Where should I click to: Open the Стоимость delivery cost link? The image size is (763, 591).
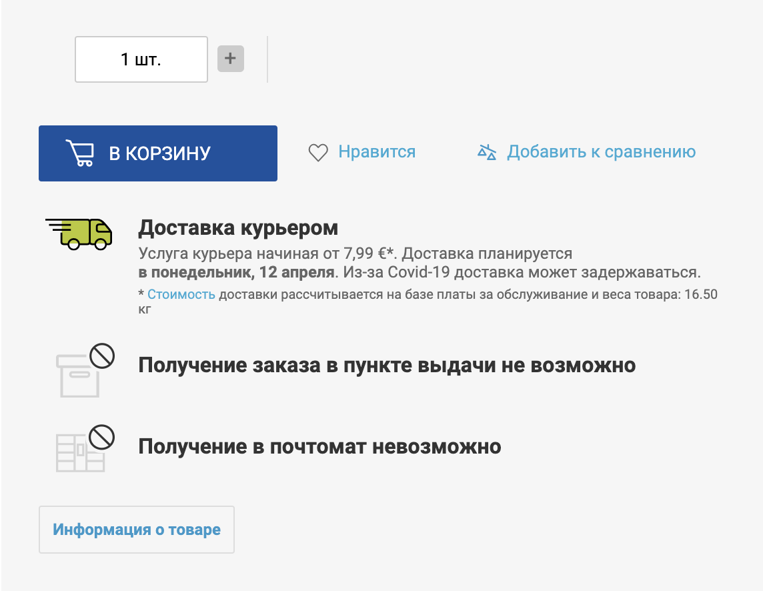coord(181,295)
